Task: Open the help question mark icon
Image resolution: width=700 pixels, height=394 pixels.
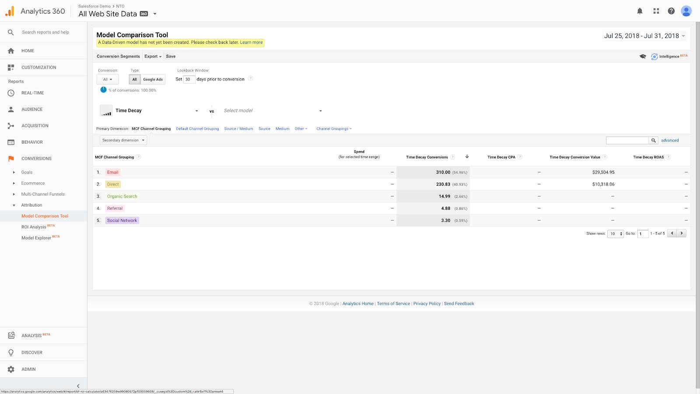Action: point(671,11)
